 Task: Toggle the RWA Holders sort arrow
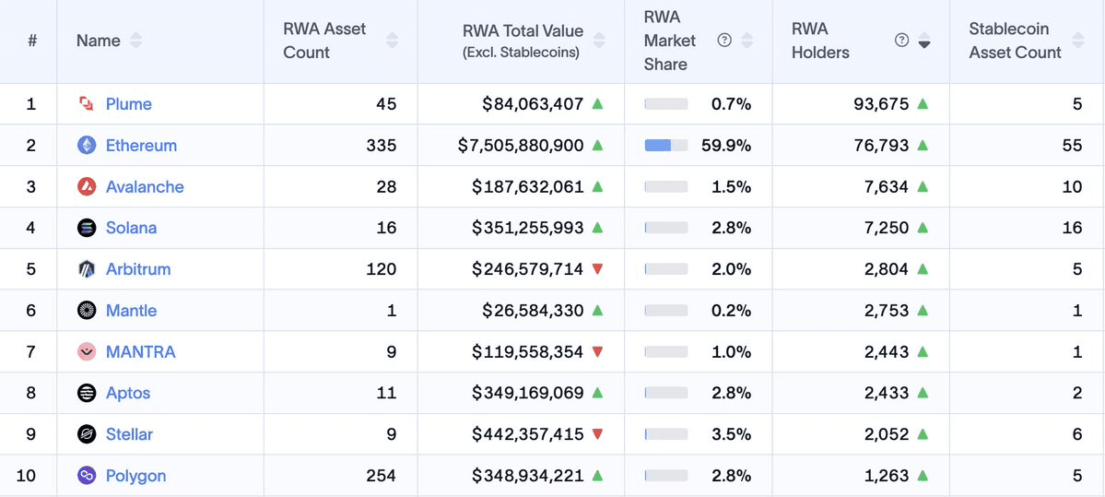click(x=924, y=41)
